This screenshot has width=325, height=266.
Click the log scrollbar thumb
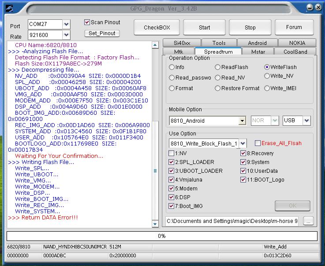(x=155, y=171)
